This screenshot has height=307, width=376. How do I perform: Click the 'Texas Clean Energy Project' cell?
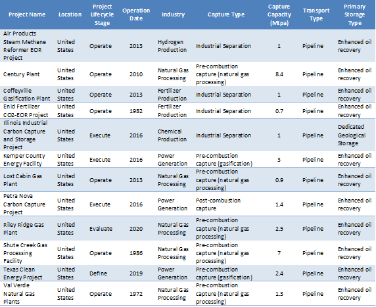[x=22, y=273]
